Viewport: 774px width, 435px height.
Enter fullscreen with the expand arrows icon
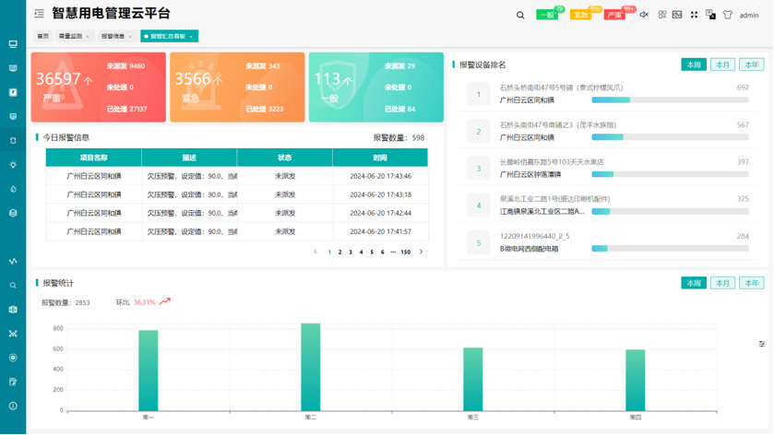pos(694,15)
